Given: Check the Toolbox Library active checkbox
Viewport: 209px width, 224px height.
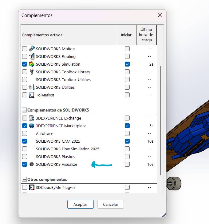Looking at the screenshot, I should click(25, 72).
